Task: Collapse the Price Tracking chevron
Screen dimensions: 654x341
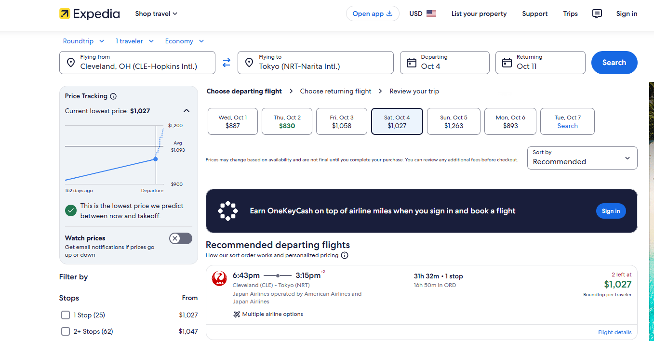Action: [x=187, y=111]
